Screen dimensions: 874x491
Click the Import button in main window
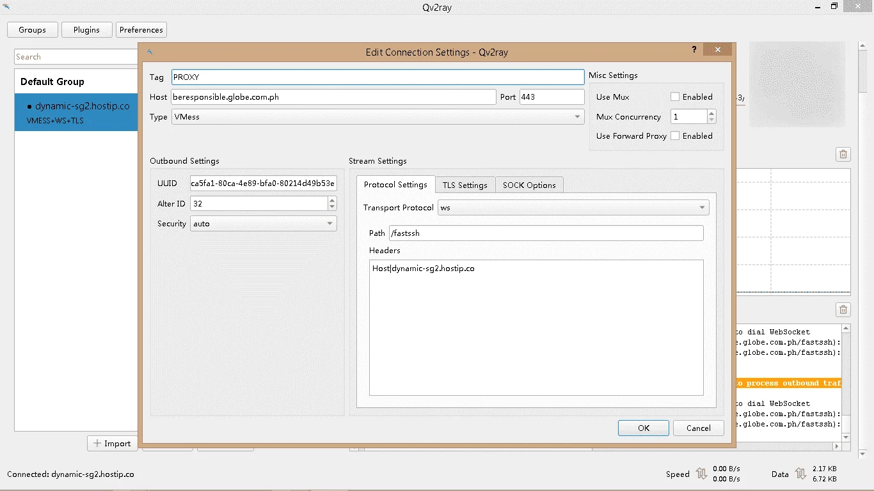(113, 444)
